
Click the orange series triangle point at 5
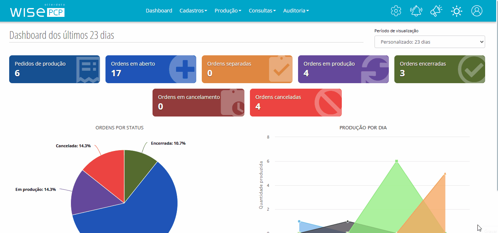(445, 174)
